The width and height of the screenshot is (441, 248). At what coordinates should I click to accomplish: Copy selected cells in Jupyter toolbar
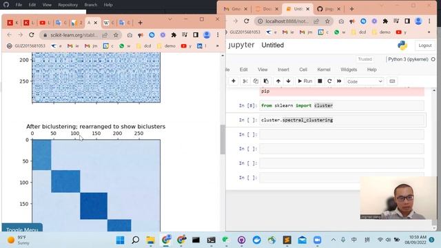256,81
